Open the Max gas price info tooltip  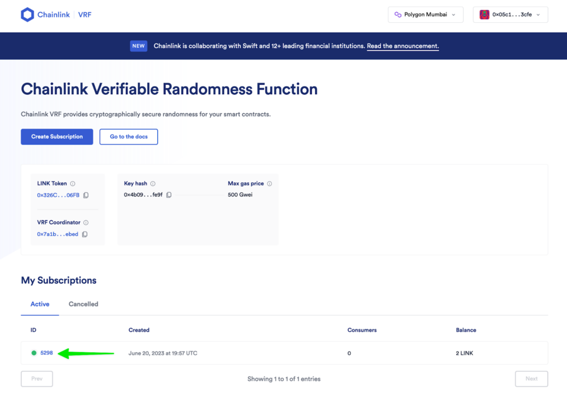coord(269,183)
